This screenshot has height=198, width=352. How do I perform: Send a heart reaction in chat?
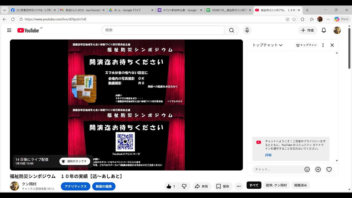tap(329, 169)
